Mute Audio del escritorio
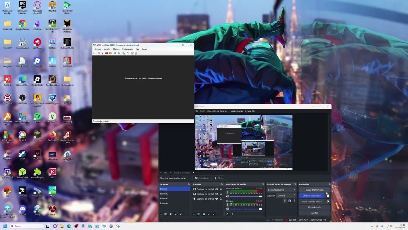The height and width of the screenshot is (230, 408). point(228,196)
